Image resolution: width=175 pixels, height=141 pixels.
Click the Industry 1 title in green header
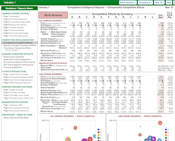click(x=10, y=2)
